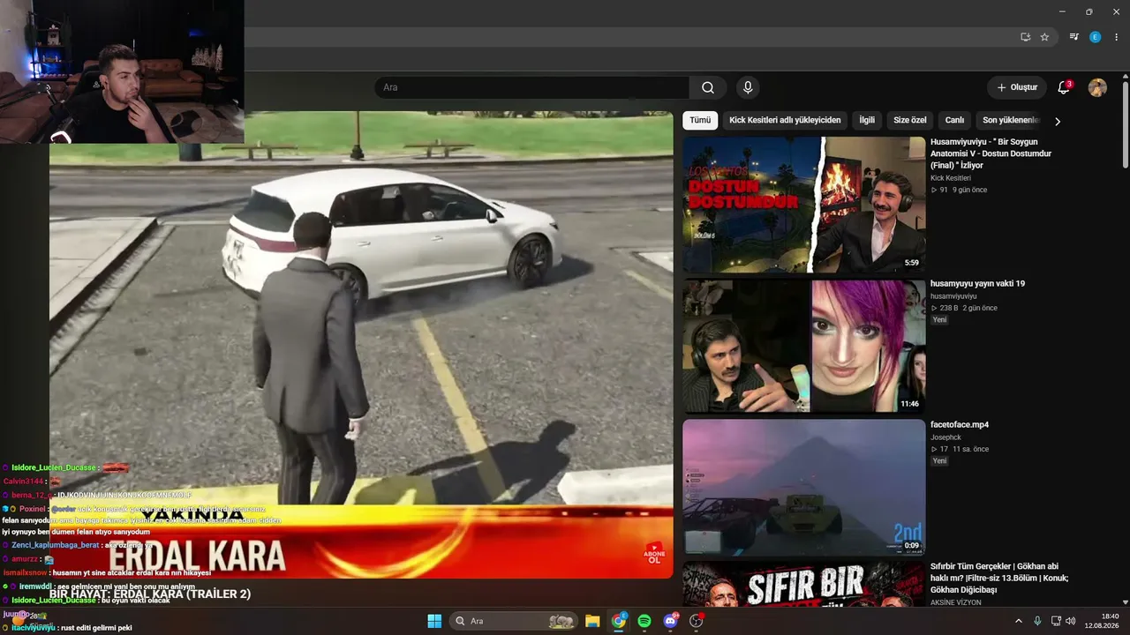Open the Sıfır Bir video thumbnail
Viewport: 1130px width, 635px height.
(x=804, y=584)
